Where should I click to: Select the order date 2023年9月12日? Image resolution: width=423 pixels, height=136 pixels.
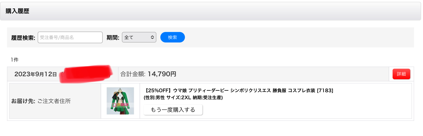tap(36, 74)
